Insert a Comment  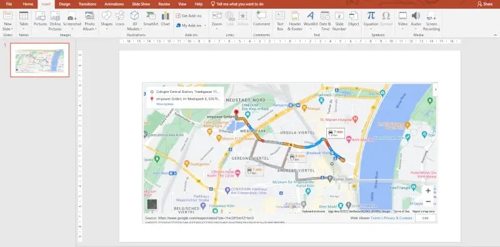coord(261,19)
